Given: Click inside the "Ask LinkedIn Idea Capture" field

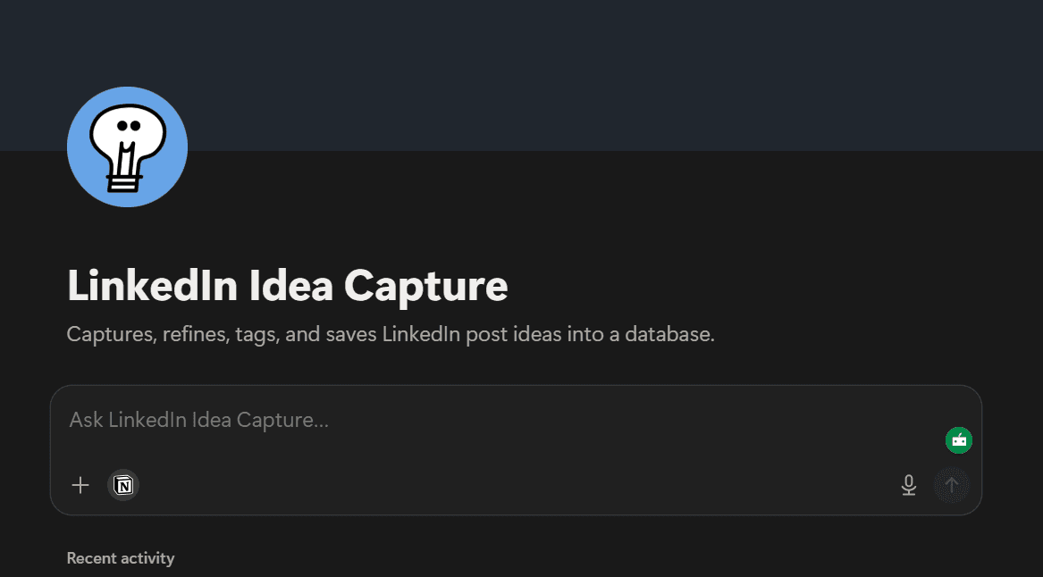Looking at the screenshot, I should pos(357,420).
